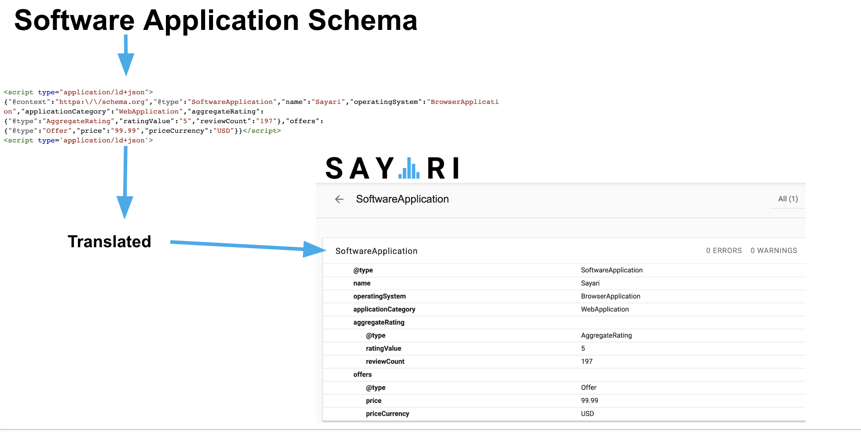
Task: Click the 0 ERRORS indicator
Action: pos(724,250)
